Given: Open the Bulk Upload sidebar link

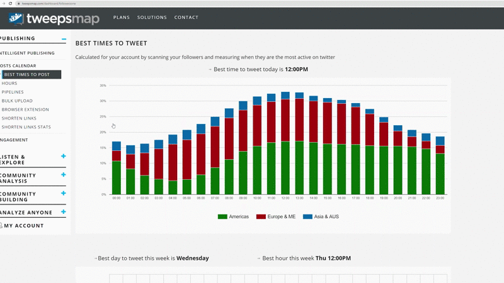Looking at the screenshot, I should [17, 101].
